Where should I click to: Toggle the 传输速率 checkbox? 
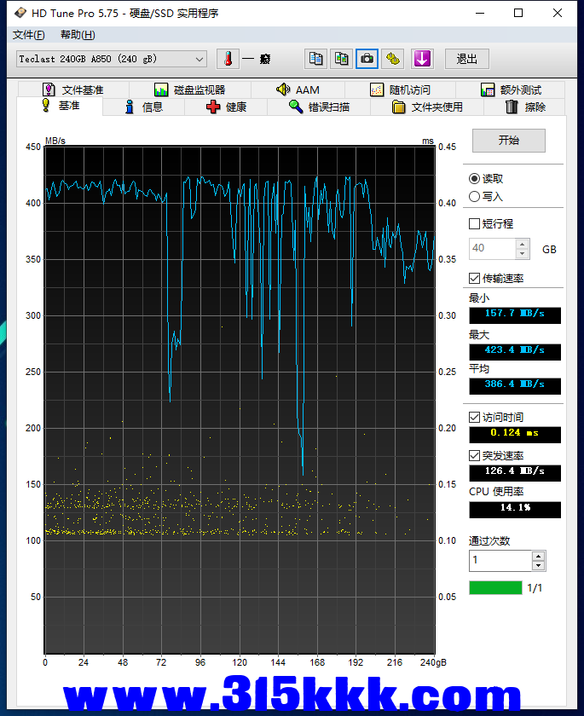[x=474, y=278]
